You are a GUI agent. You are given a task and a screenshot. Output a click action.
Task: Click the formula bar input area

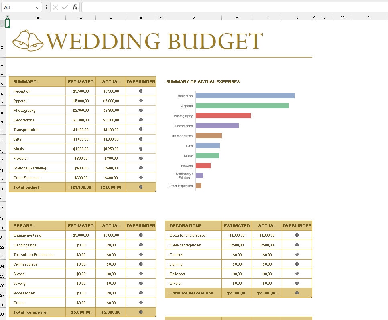tap(235, 7)
